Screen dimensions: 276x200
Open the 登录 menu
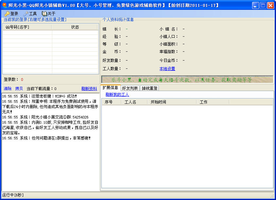click(x=11, y=13)
